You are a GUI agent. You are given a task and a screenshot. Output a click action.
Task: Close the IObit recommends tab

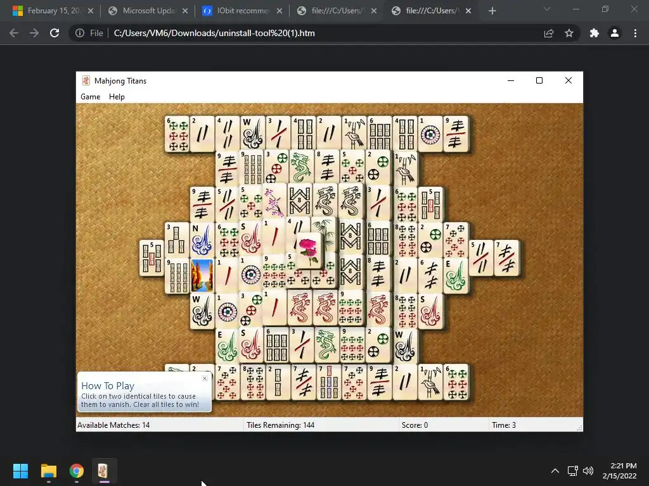tap(280, 11)
